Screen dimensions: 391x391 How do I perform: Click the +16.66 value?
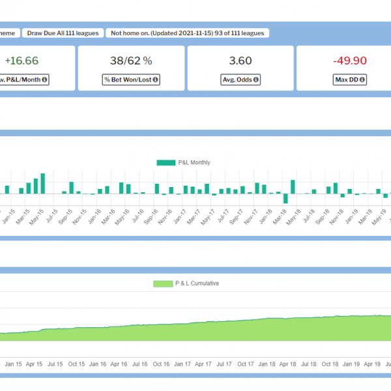(22, 61)
